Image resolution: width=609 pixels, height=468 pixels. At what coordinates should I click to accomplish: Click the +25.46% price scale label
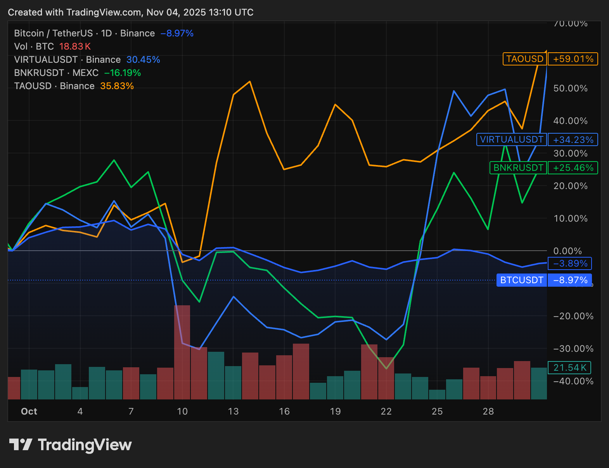(x=573, y=168)
